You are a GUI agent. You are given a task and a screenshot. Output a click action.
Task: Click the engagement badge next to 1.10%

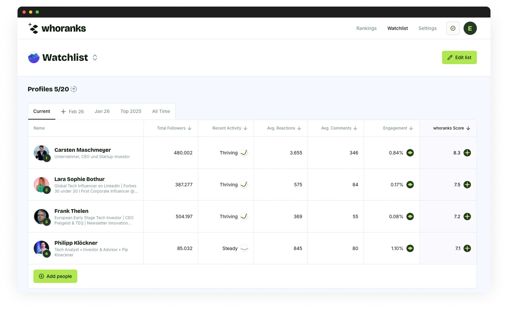click(410, 248)
